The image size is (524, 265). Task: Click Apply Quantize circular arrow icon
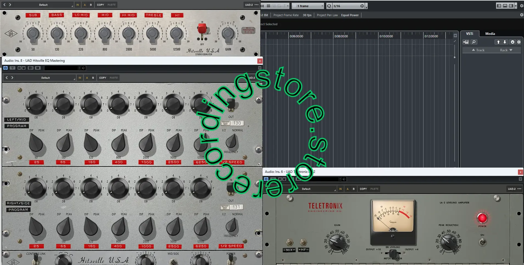(362, 6)
